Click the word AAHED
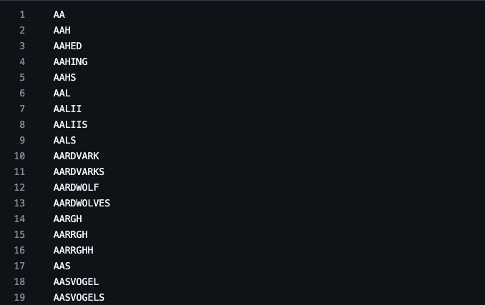Viewport: 485px width, 305px height. click(67, 46)
